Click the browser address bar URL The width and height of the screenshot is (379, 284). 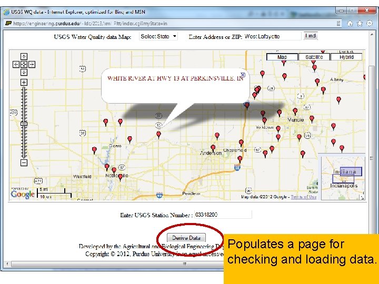(90, 24)
